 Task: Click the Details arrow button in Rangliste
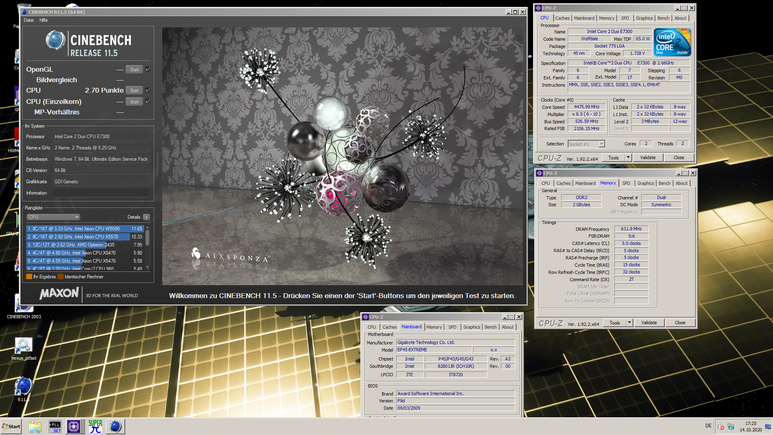(147, 217)
